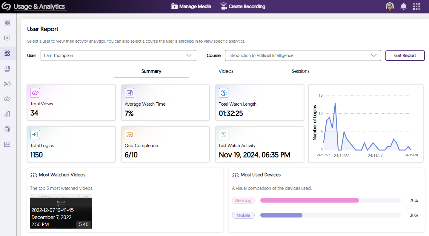Open the bar chart analytics sidebar icon
Viewport: 429px width, 236px height.
[x=7, y=114]
